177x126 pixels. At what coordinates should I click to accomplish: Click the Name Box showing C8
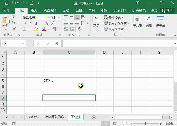pos(13,44)
